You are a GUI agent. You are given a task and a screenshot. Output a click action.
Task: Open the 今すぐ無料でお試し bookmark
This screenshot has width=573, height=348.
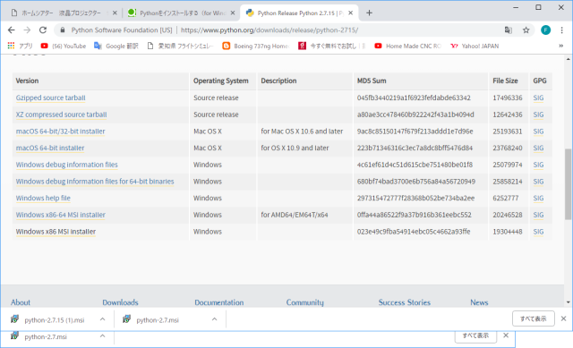coord(332,46)
